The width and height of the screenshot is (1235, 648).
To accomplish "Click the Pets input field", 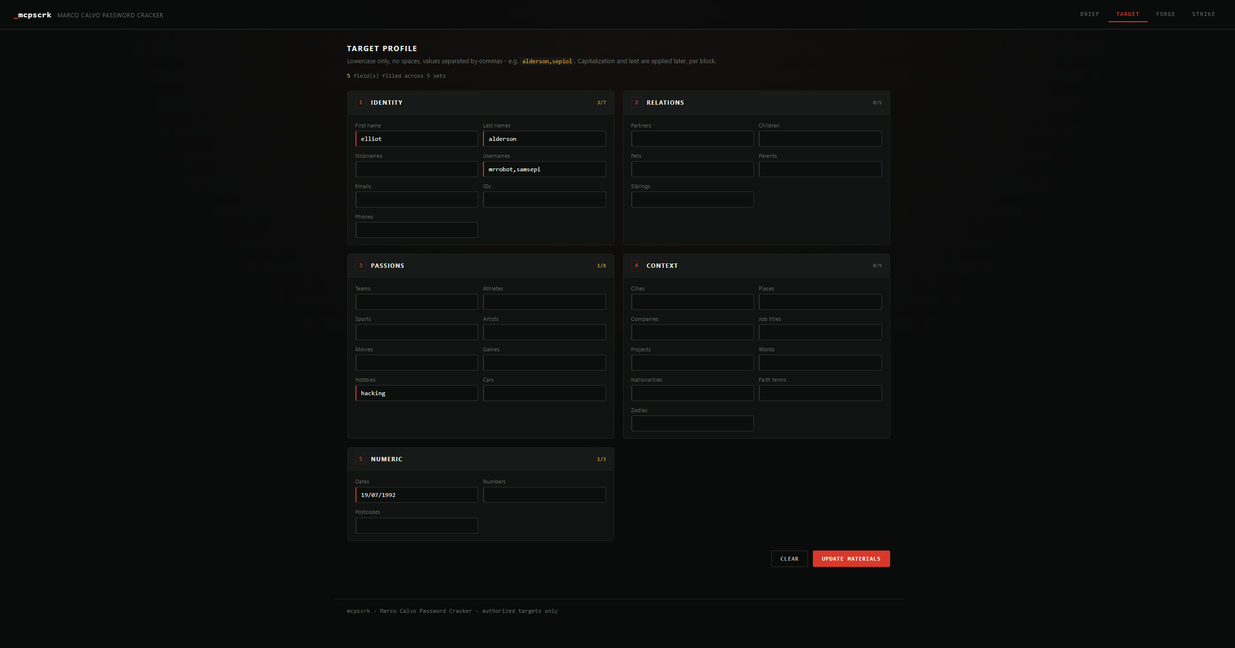I will [x=692, y=169].
